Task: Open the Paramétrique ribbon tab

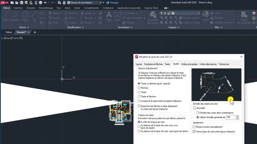Action: [46, 8]
